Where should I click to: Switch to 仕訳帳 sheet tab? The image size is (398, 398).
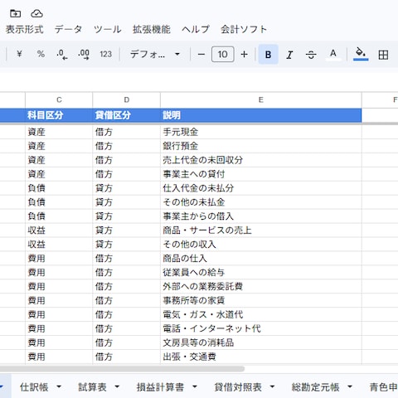pyautogui.click(x=34, y=387)
